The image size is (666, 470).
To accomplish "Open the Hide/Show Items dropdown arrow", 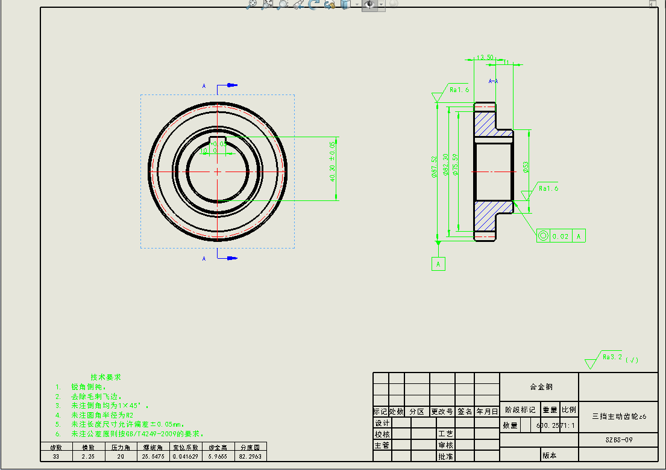I will [x=381, y=4].
